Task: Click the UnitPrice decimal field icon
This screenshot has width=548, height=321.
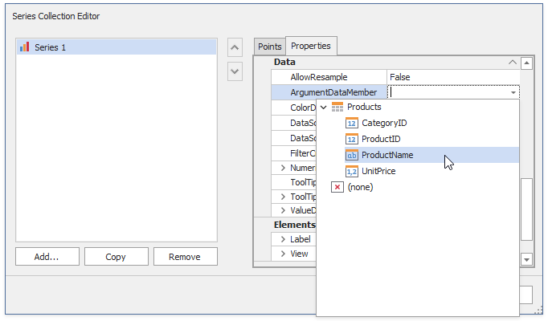Action: pyautogui.click(x=352, y=171)
